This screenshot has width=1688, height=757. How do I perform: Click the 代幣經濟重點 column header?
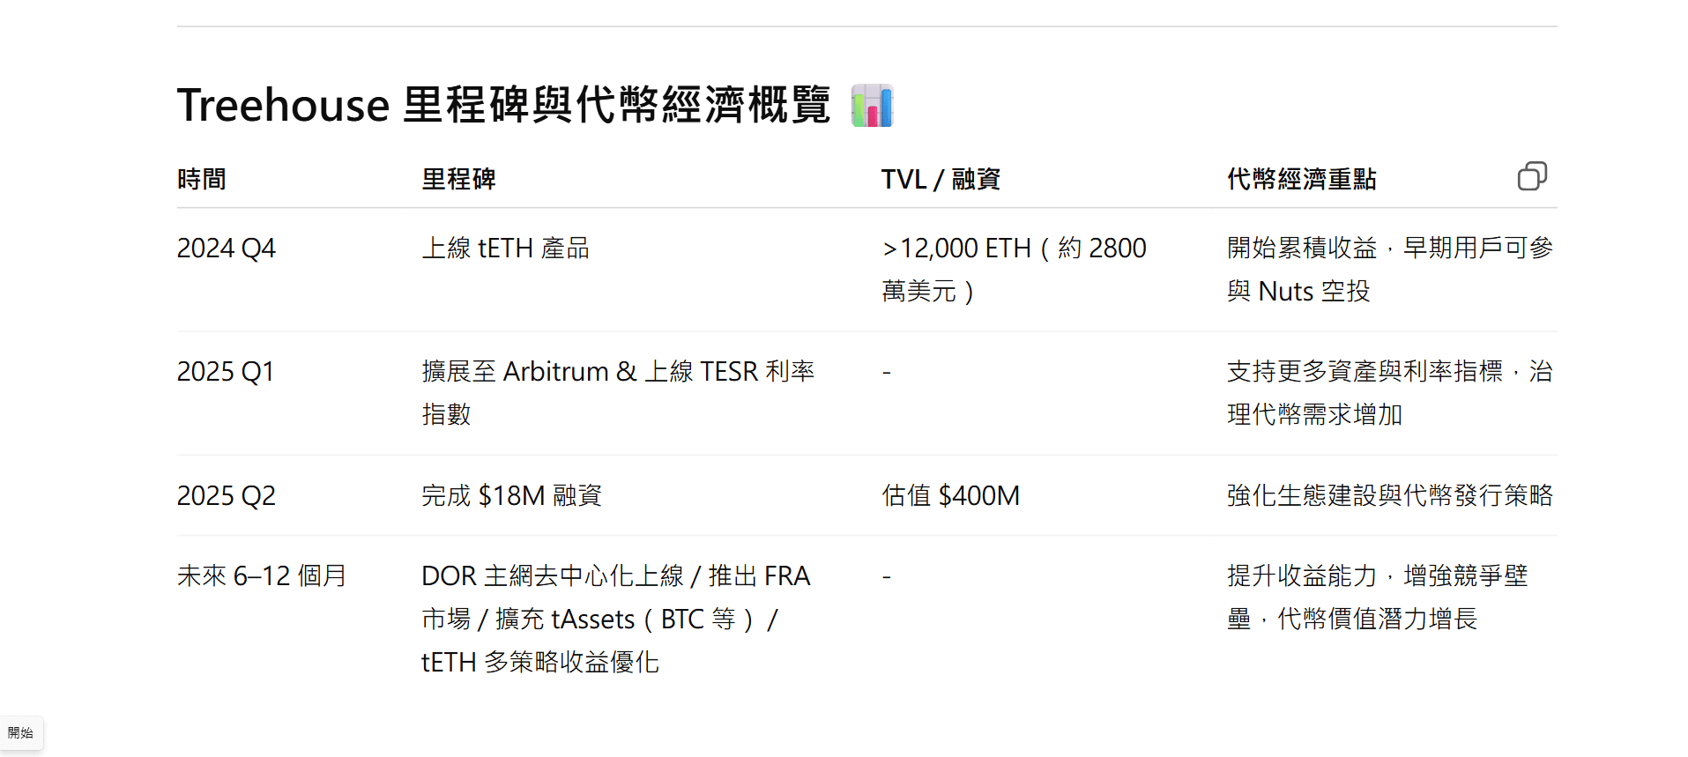[x=1302, y=179]
